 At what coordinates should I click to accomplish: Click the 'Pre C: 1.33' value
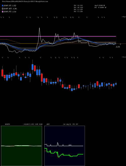point(78,12)
